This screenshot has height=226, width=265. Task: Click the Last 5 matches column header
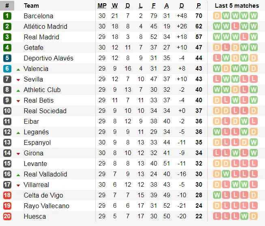(237, 6)
